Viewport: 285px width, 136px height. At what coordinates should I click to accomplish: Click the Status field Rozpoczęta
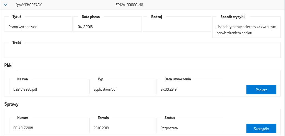pos(169,128)
